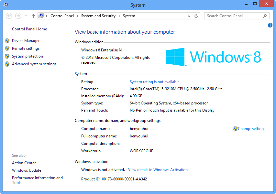Open Help with the blue question icon
Viewport: 276px width, 194px height.
click(x=270, y=25)
